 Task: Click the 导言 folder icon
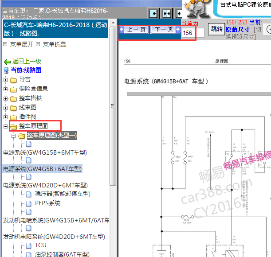pyautogui.click(x=13, y=80)
